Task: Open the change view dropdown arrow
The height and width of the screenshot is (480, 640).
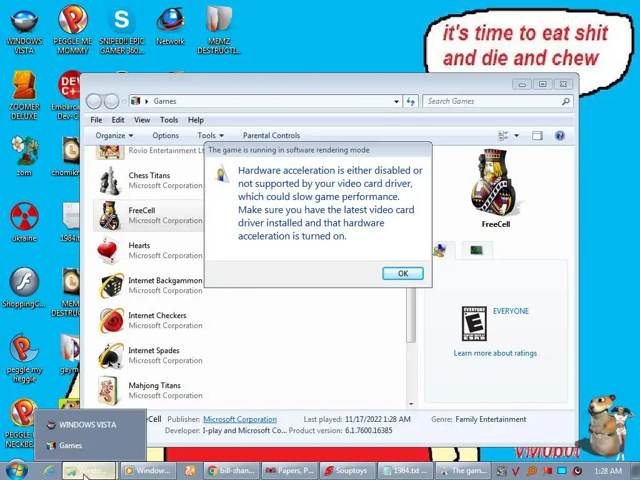Action: point(516,136)
